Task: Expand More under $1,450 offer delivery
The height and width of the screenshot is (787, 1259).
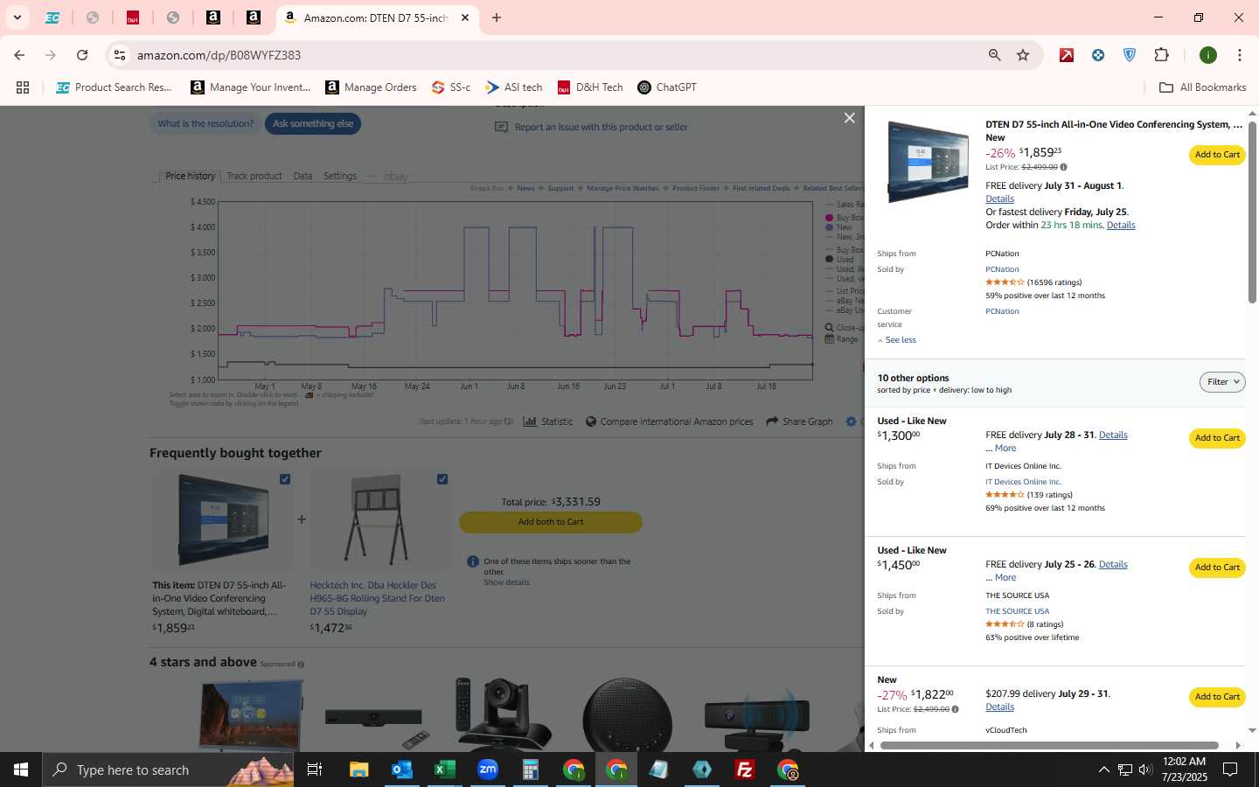Action: [1005, 578]
